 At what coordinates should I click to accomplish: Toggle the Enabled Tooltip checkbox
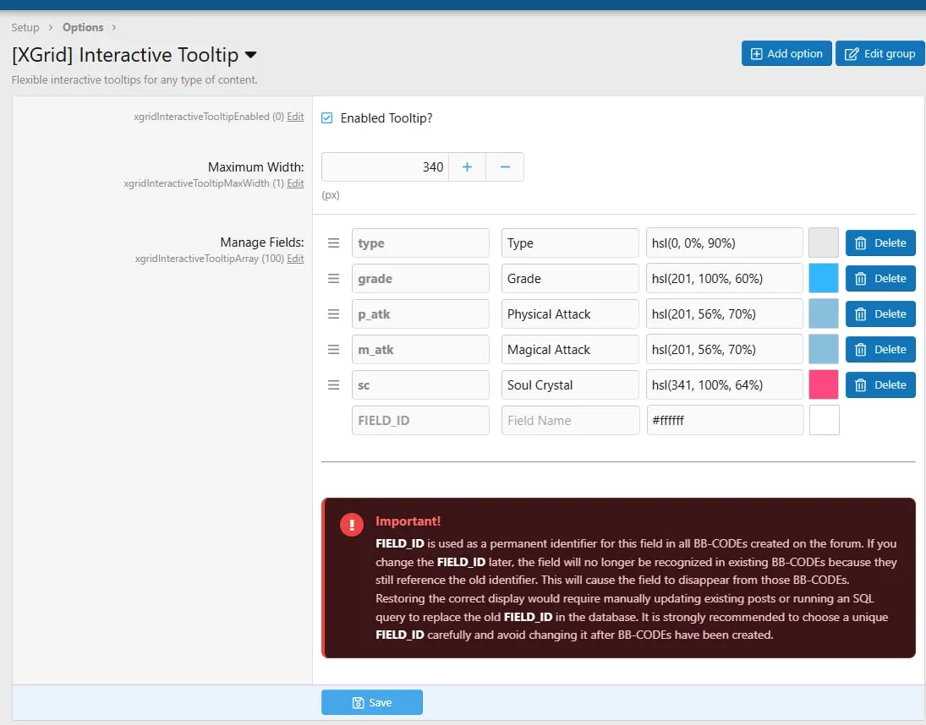coord(326,118)
